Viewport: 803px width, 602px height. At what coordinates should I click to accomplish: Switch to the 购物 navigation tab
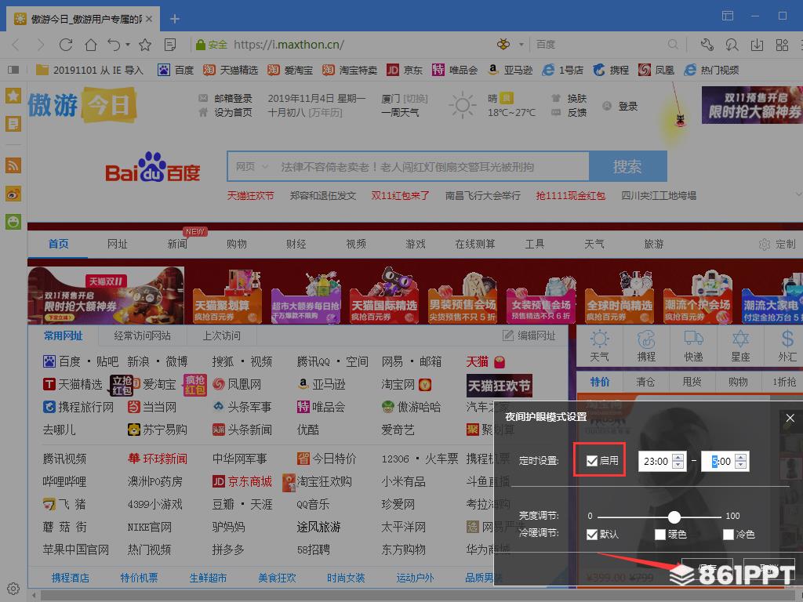tap(237, 245)
